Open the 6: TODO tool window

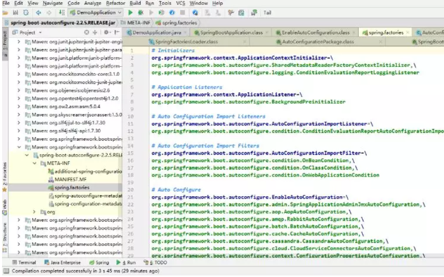(155, 263)
